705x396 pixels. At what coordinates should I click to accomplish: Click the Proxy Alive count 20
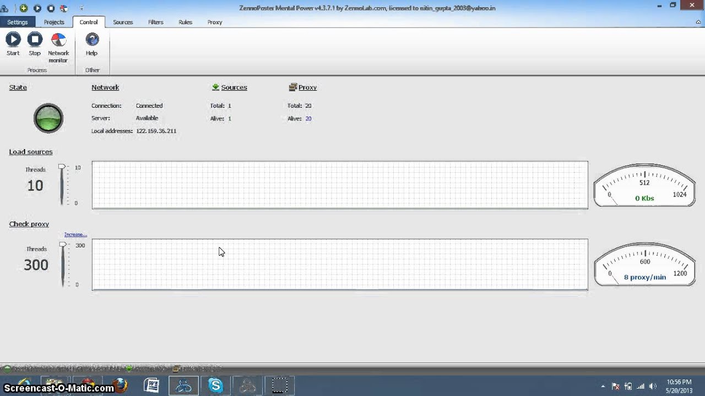pos(308,119)
